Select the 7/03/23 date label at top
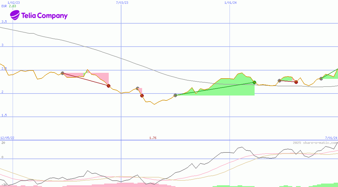This screenshot has height=187, width=338. pyautogui.click(x=122, y=3)
